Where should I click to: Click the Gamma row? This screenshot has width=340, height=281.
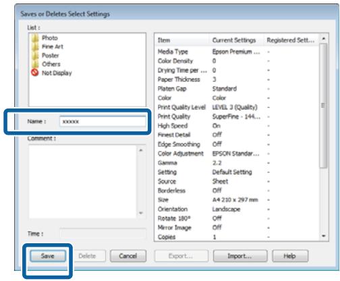(237, 163)
